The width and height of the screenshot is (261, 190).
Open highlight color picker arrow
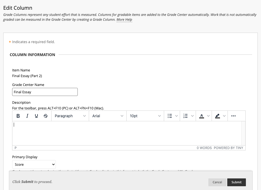(x=224, y=116)
